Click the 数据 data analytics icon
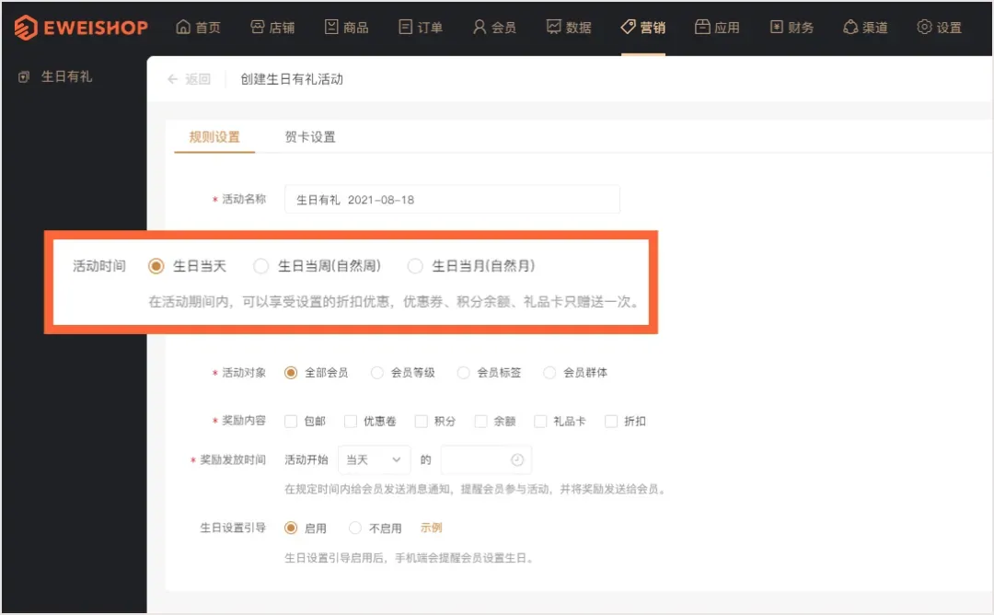Image resolution: width=994 pixels, height=615 pixels. click(554, 27)
